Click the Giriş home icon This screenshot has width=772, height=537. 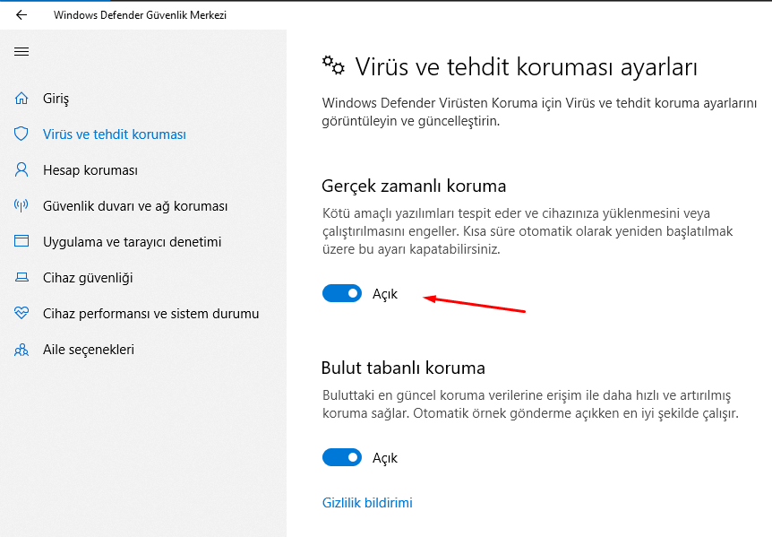(21, 98)
